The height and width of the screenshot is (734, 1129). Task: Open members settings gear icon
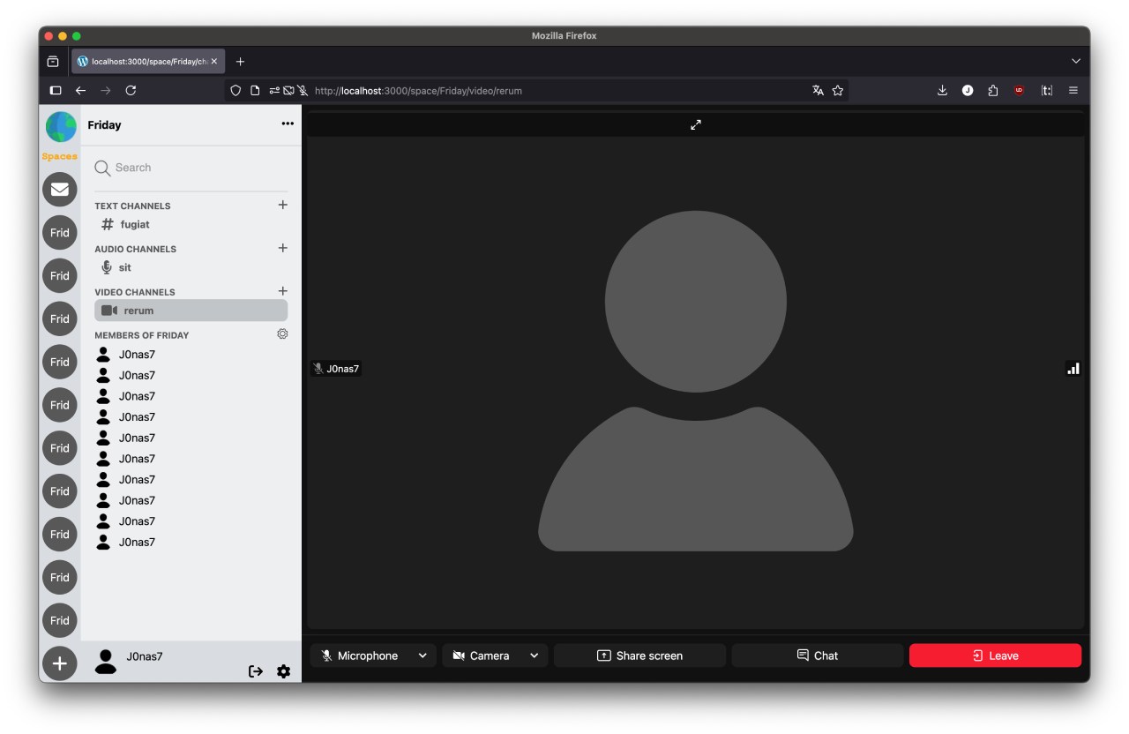click(x=282, y=334)
